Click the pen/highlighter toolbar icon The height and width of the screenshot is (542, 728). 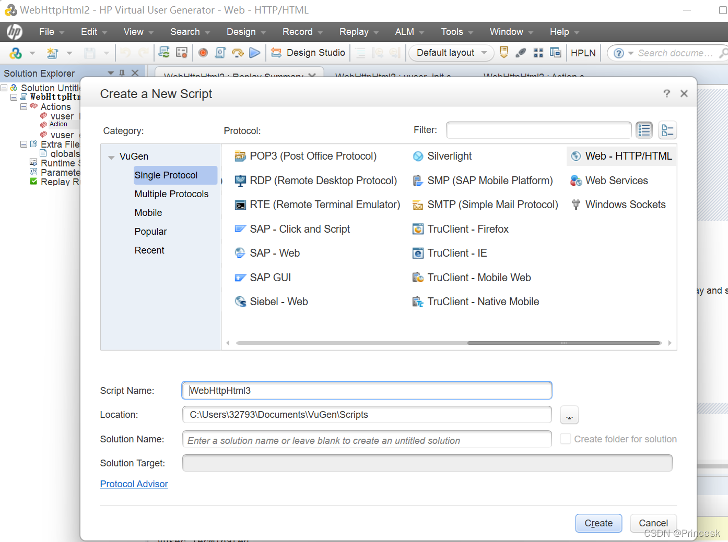click(x=521, y=53)
